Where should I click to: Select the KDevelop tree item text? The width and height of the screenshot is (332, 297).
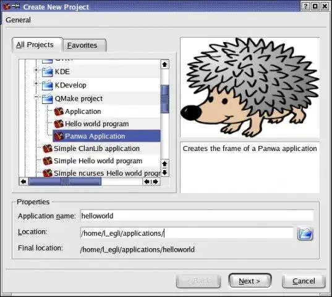click(70, 85)
